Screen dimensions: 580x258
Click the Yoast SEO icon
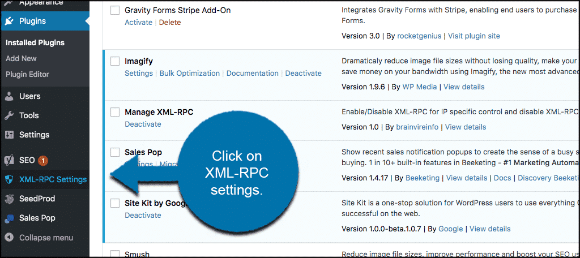9,160
